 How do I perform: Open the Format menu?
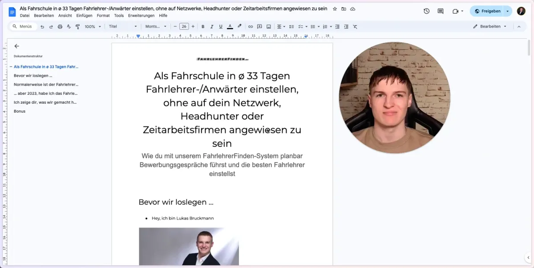(103, 16)
